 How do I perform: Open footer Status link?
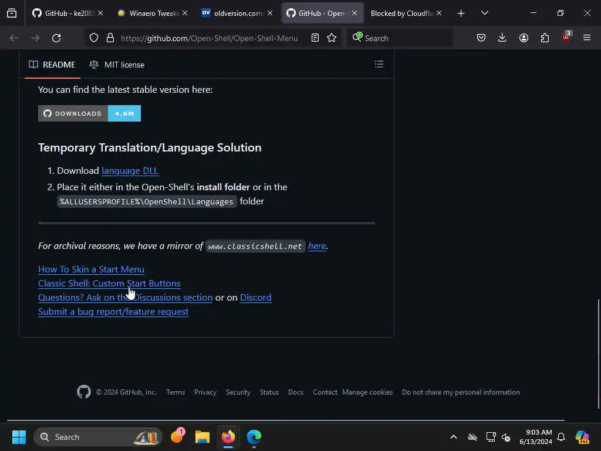pyautogui.click(x=269, y=392)
